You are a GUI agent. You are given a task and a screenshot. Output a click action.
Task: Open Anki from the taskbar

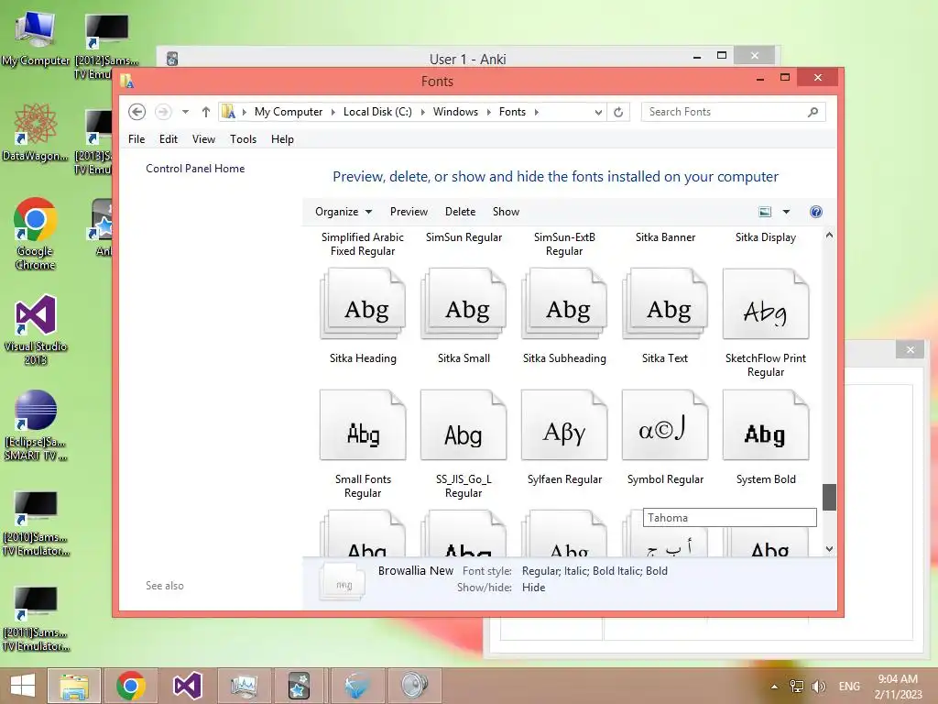coord(300,686)
